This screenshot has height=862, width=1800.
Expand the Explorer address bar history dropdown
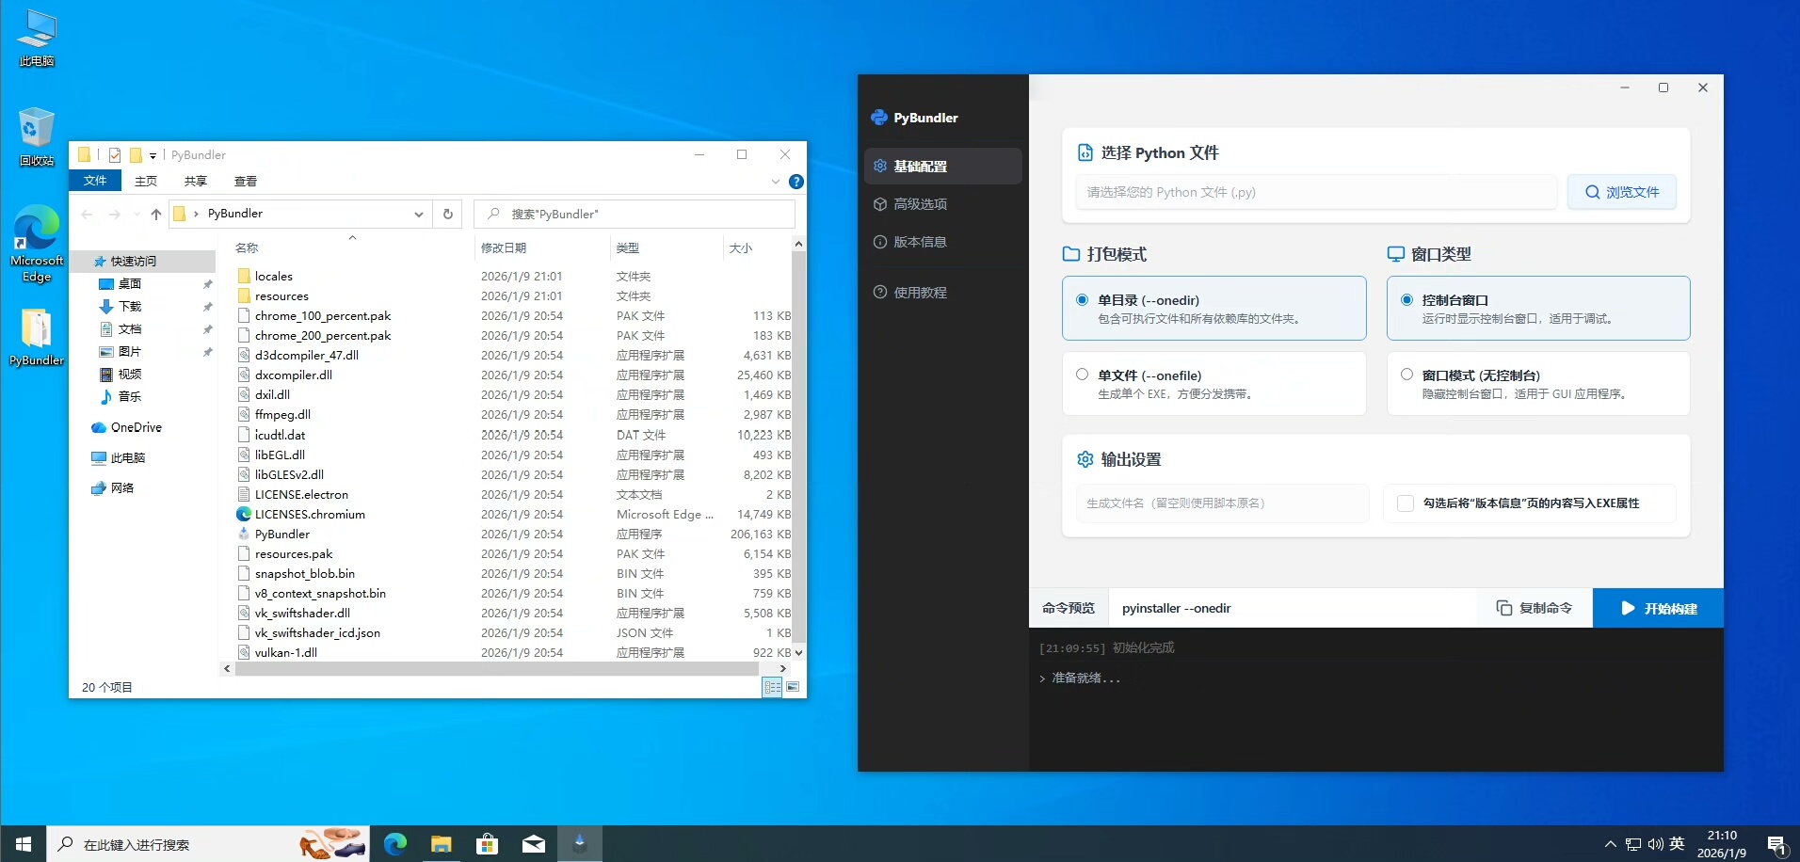pyautogui.click(x=418, y=215)
